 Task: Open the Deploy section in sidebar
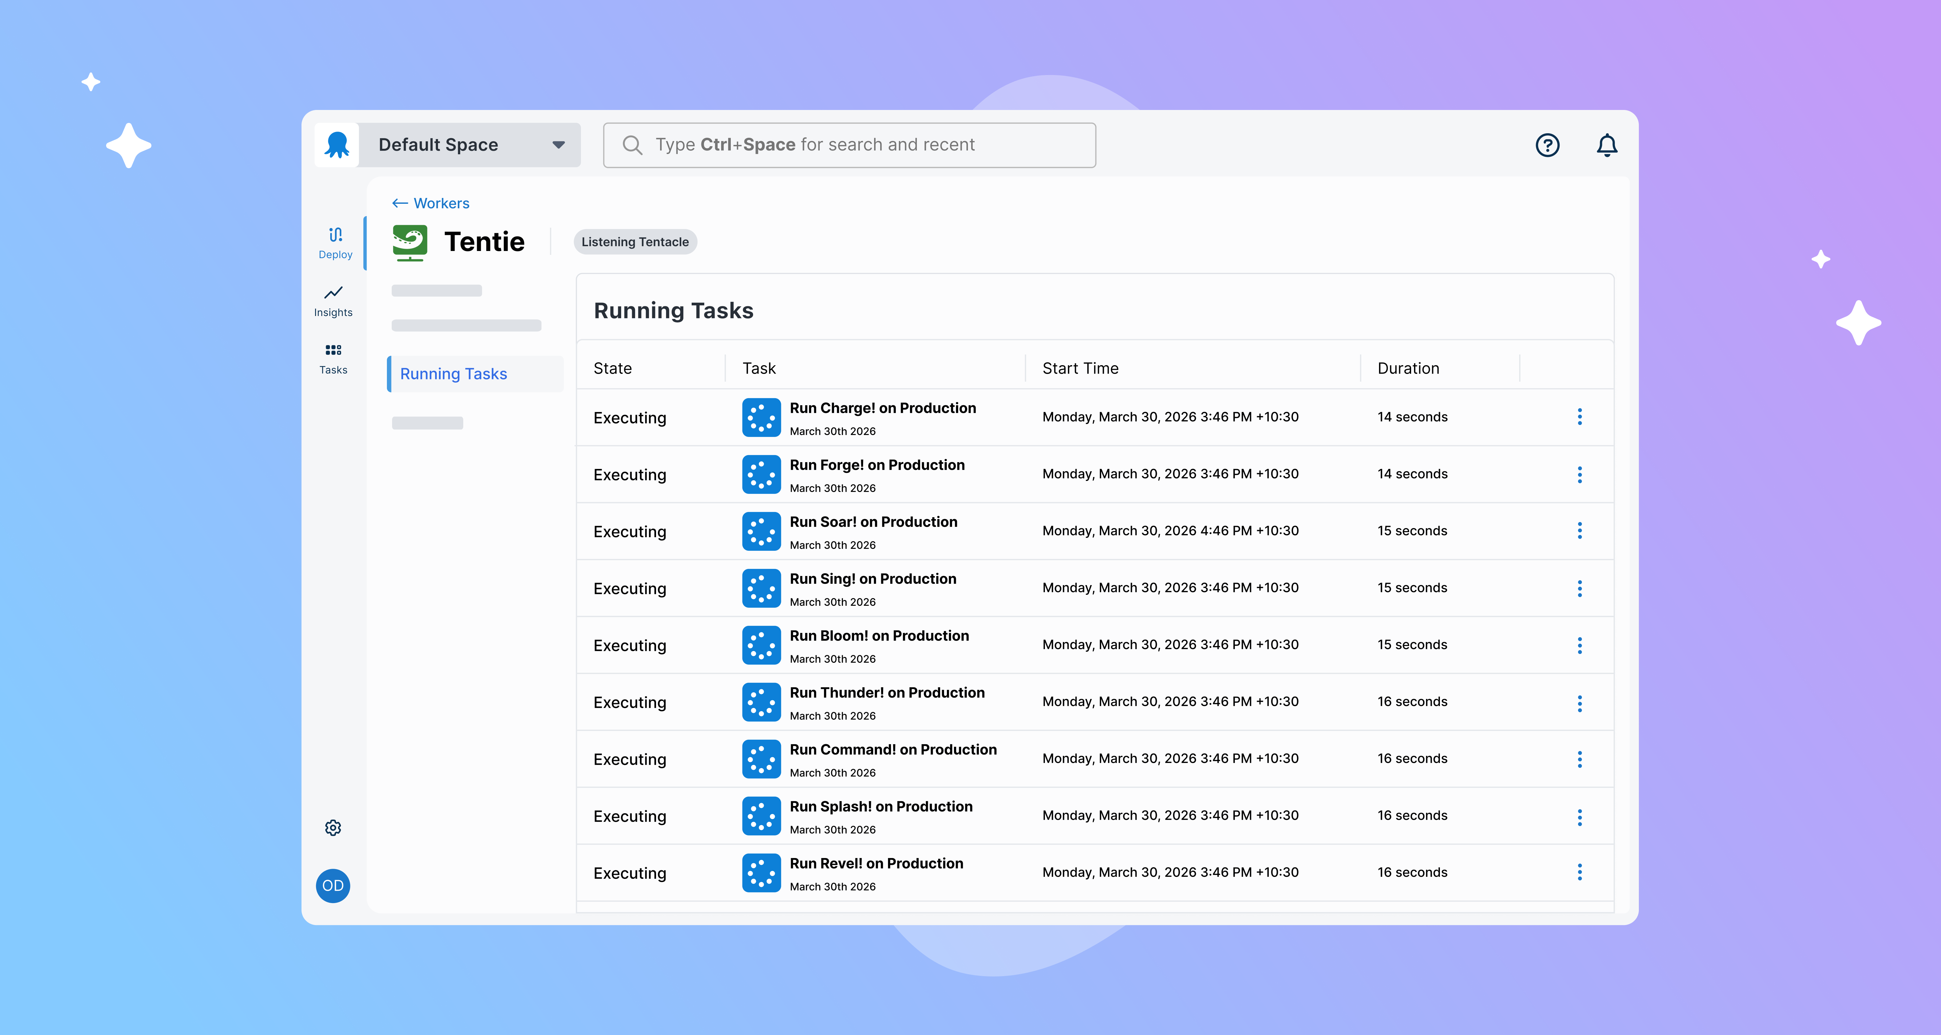click(x=335, y=243)
